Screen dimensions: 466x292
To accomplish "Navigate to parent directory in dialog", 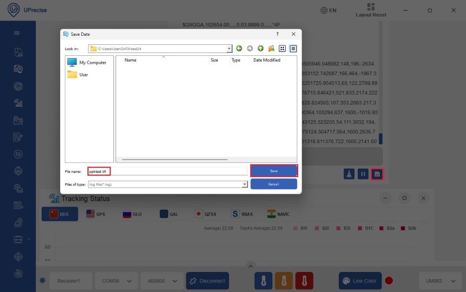I will [x=260, y=49].
